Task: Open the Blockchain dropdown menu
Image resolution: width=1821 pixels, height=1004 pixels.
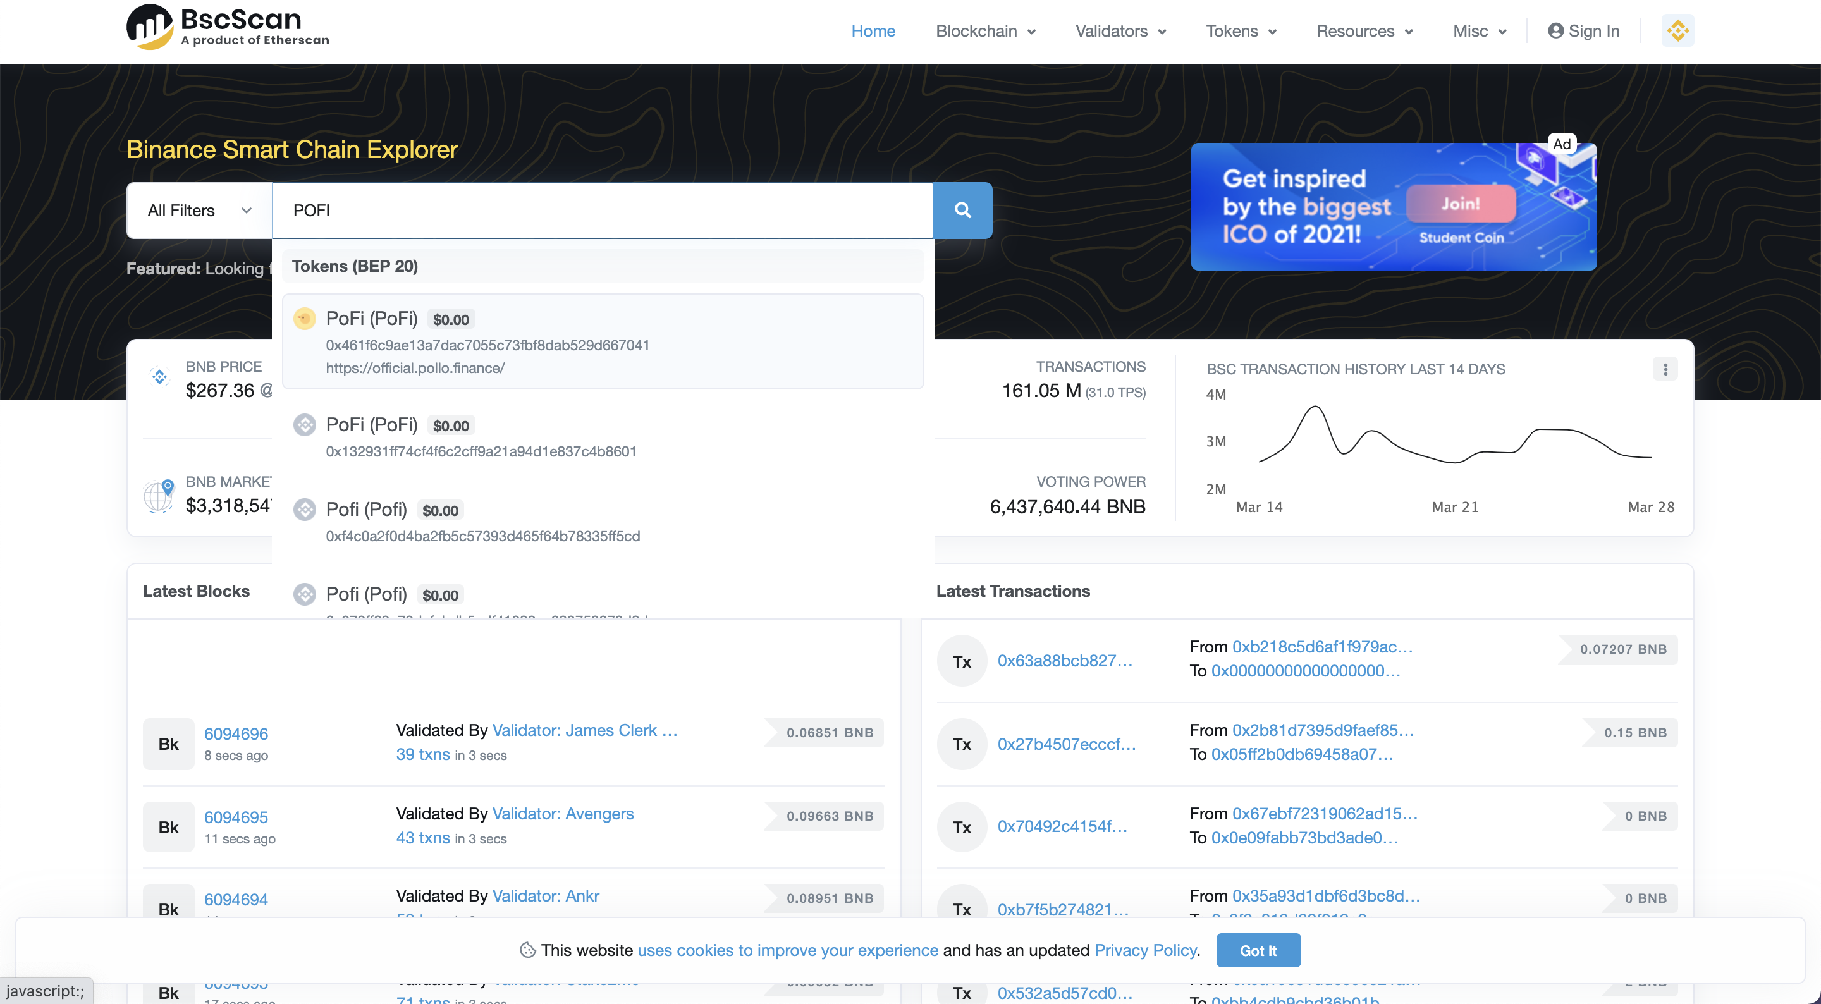Action: pos(984,31)
